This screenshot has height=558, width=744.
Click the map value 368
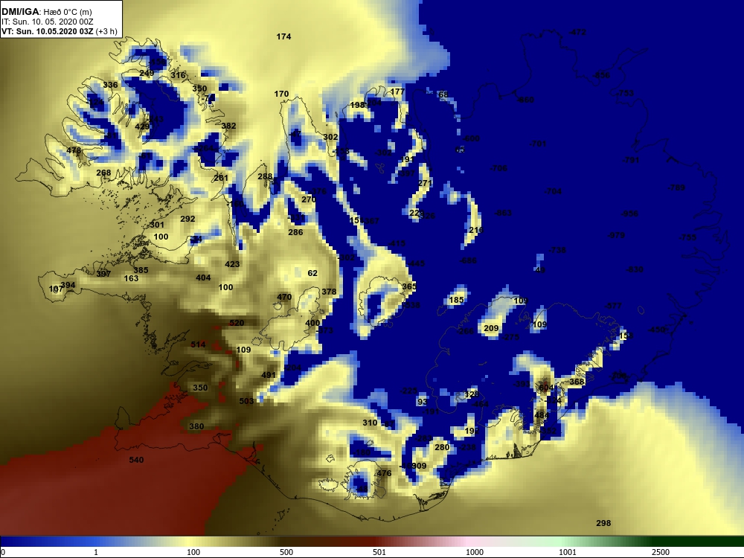click(x=577, y=382)
